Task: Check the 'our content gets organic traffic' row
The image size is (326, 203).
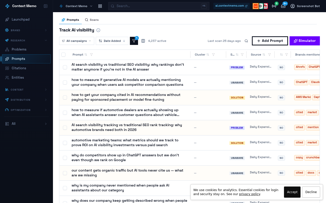Action: (65, 173)
